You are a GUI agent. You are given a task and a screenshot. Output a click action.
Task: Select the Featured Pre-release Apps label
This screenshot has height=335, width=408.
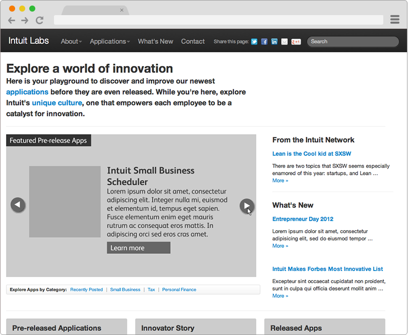(48, 141)
